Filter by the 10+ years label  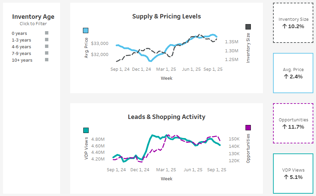[22, 60]
